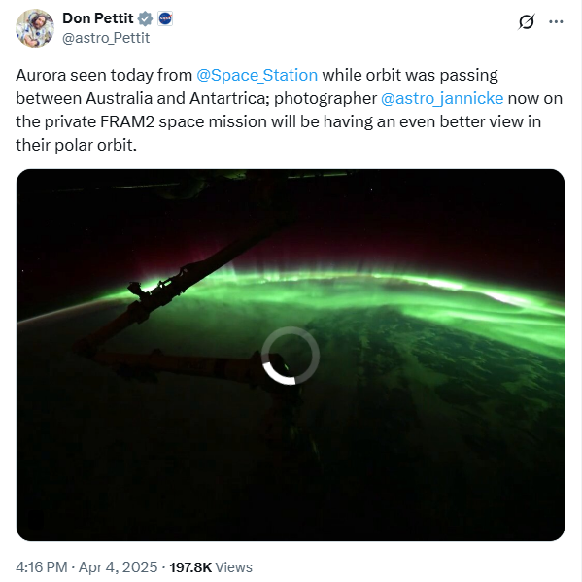Follow the @astro_jannicke mention link

coord(442,99)
